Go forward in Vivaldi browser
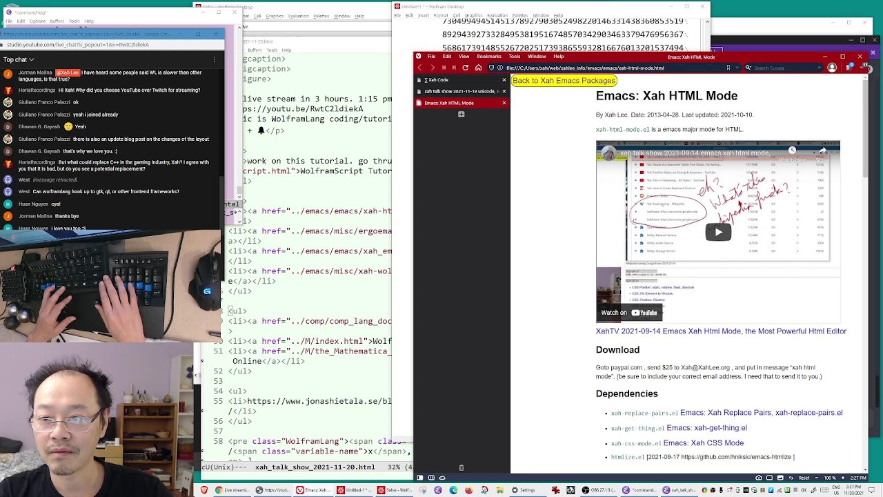This screenshot has width=883, height=497. click(x=432, y=68)
